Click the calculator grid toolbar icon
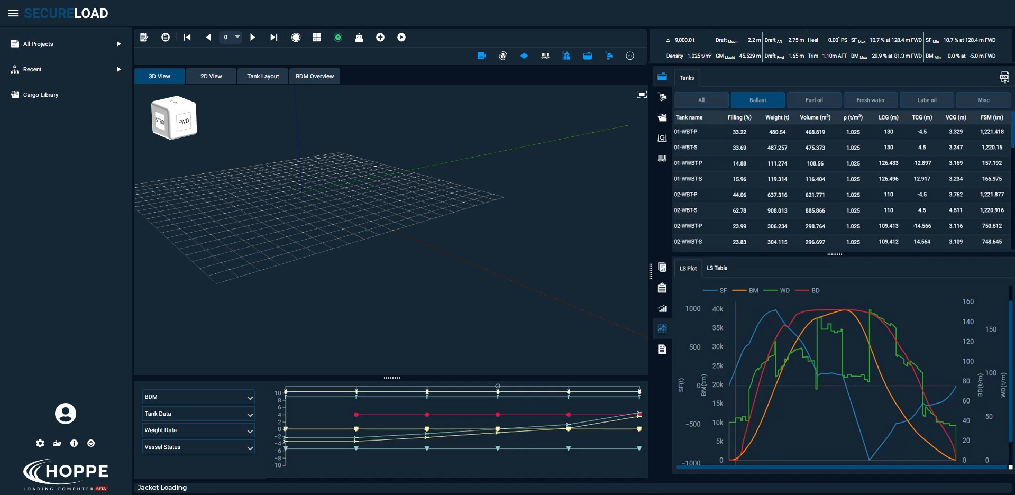This screenshot has height=495, width=1015. (317, 38)
